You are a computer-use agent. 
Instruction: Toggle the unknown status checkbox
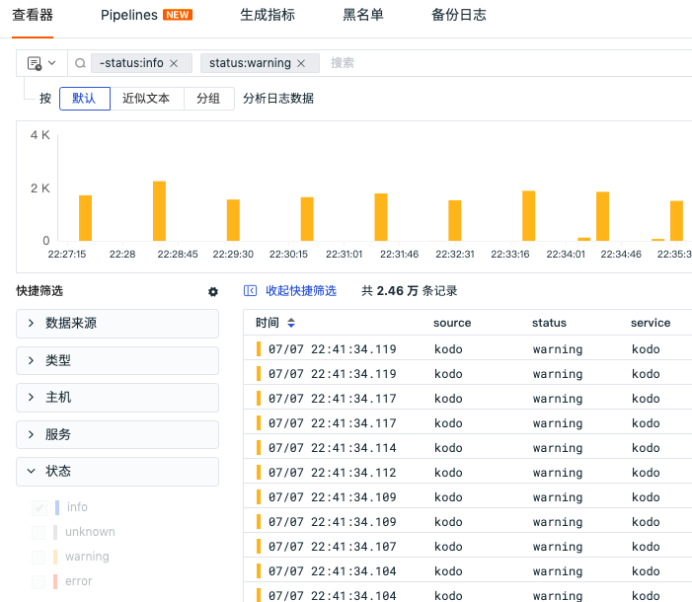click(x=39, y=532)
